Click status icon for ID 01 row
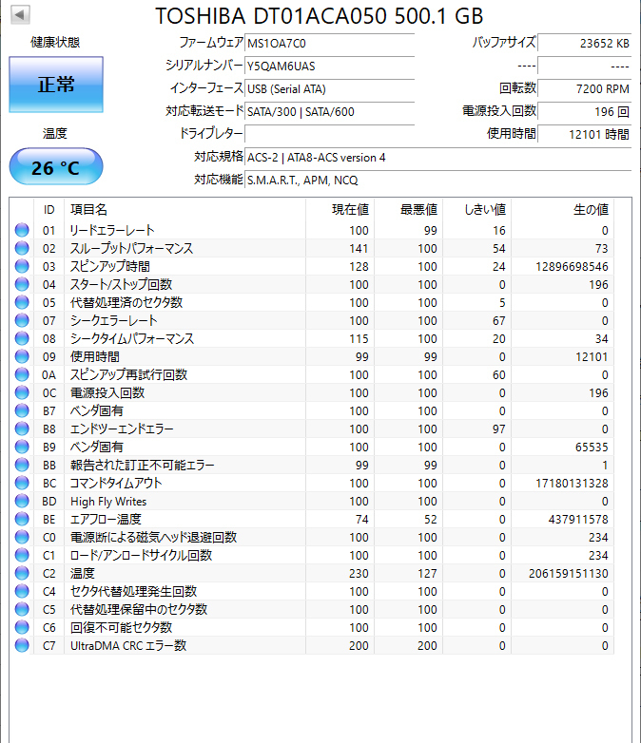This screenshot has height=743, width=641. pyautogui.click(x=22, y=230)
